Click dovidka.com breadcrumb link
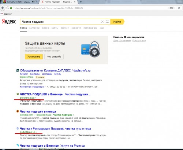Viewport: 183px width, 150px height. pos(26,115)
